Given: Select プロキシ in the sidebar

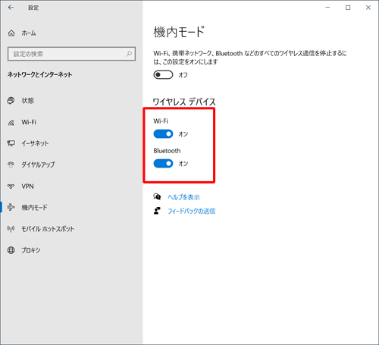Looking at the screenshot, I should [x=31, y=250].
